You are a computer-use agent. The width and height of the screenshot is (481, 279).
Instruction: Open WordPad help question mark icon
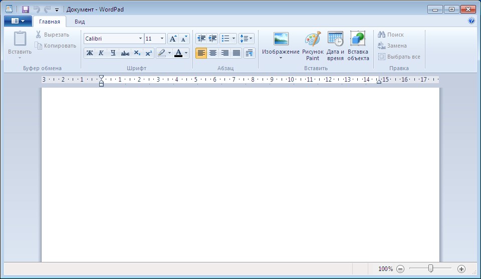(471, 21)
